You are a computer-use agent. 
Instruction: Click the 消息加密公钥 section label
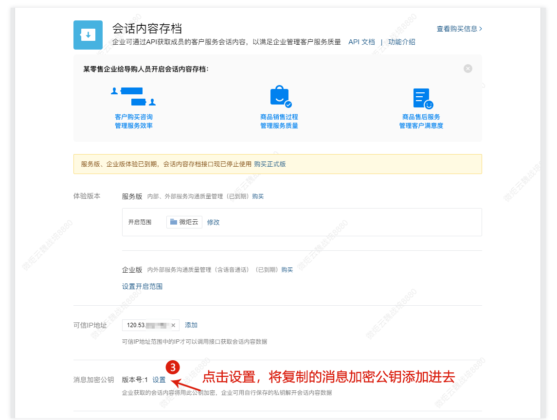tap(94, 380)
